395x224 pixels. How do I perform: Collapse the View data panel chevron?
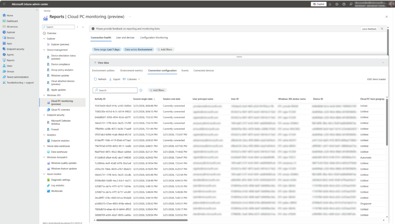(x=383, y=63)
